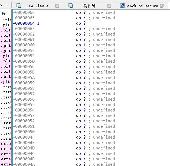Close the Stack of secure tab
Screen dimensions: 170x166
[162, 6]
